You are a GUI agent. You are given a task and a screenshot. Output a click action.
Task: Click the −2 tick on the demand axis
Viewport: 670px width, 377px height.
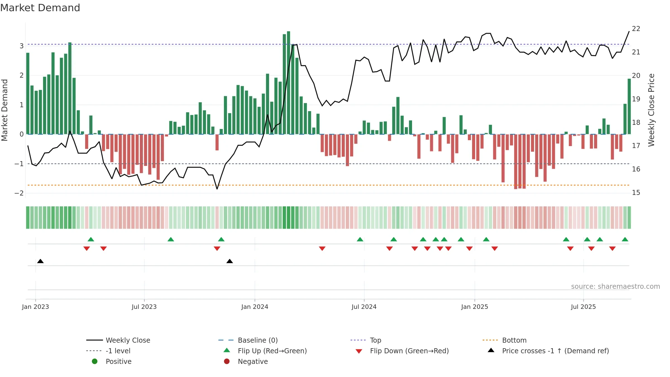(x=19, y=193)
